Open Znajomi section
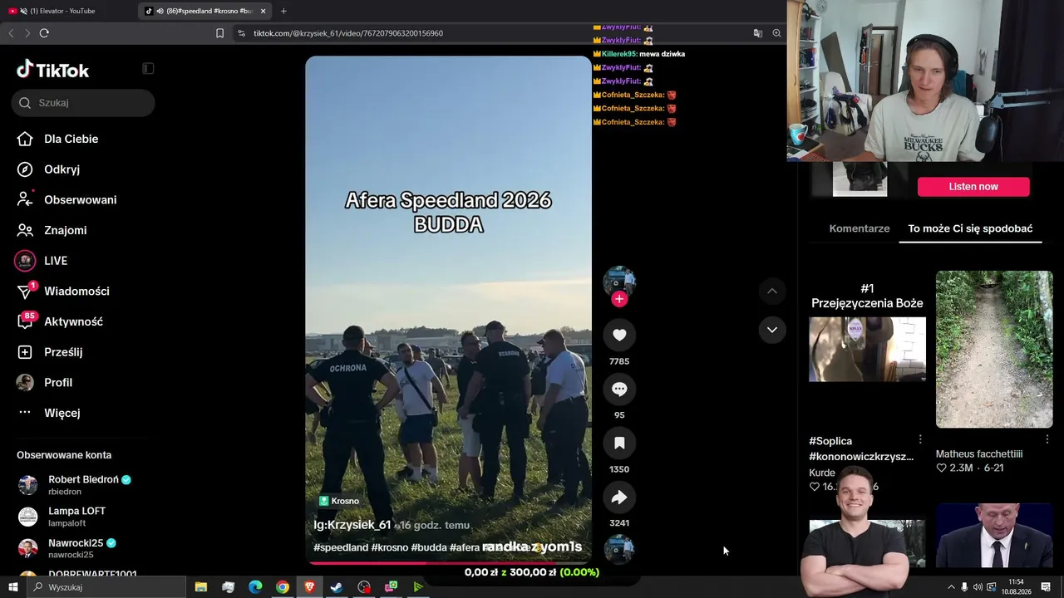This screenshot has height=598, width=1064. coord(52,230)
